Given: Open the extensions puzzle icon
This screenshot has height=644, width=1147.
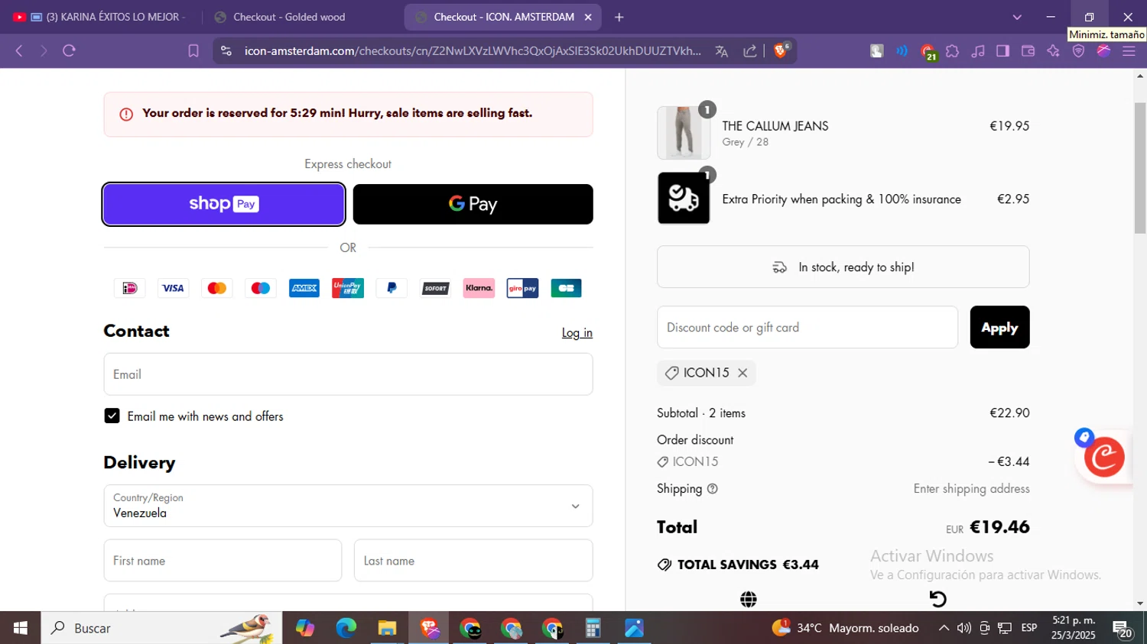Looking at the screenshot, I should point(952,51).
